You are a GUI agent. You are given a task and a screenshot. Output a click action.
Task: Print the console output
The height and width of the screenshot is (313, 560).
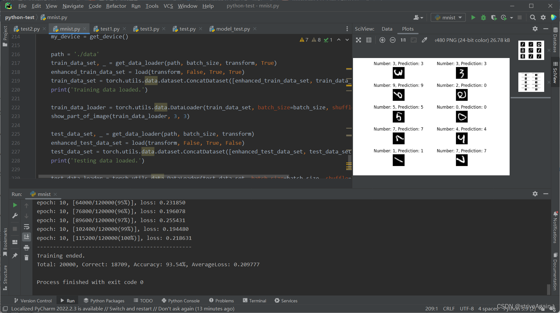click(26, 248)
